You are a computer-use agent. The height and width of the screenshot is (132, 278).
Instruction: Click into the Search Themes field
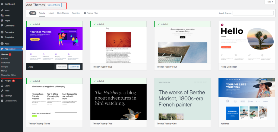coord(253,13)
